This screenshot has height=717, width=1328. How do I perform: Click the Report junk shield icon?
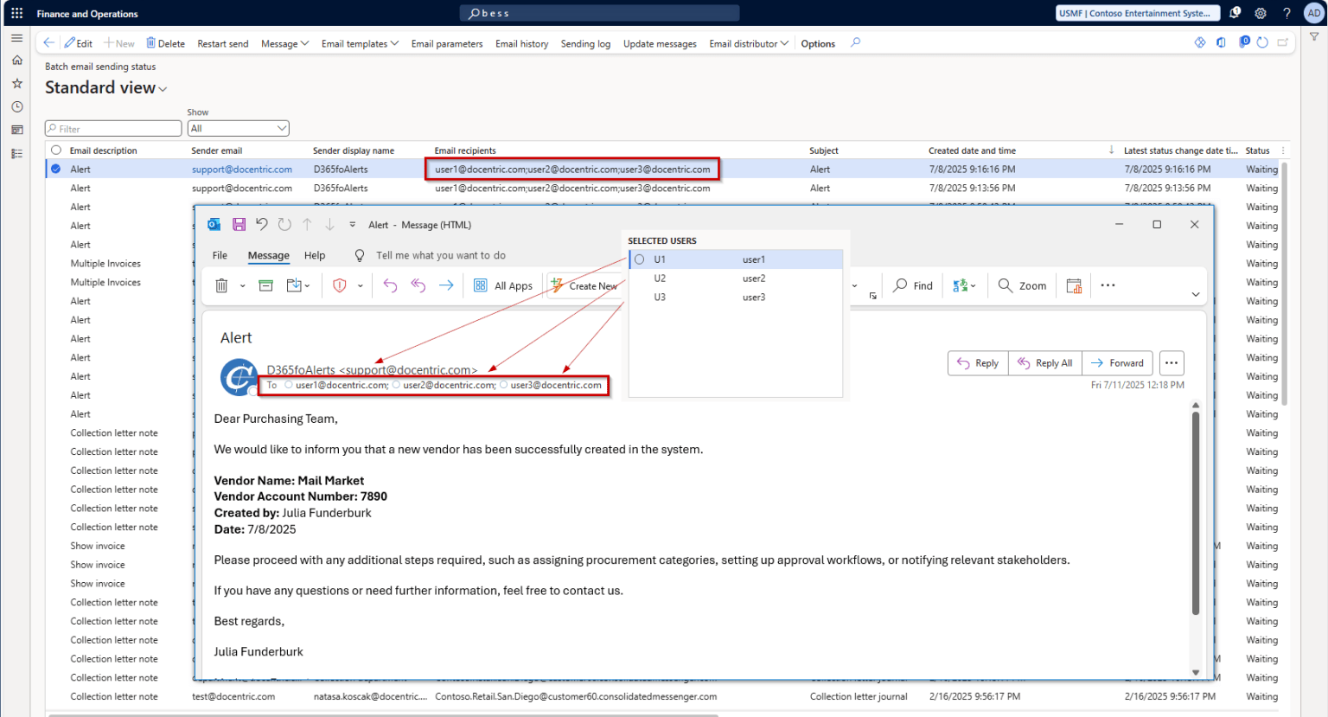coord(340,285)
